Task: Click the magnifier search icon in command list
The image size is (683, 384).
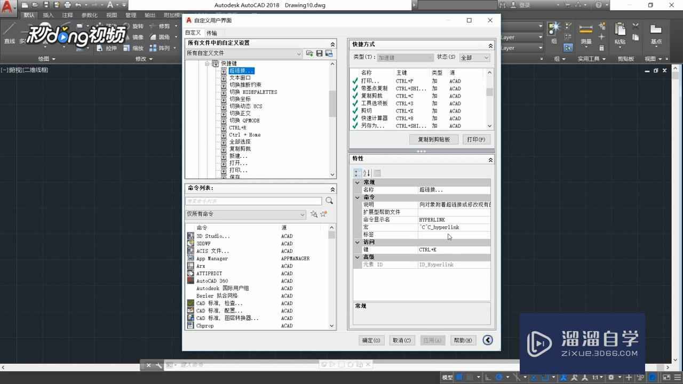Action: pos(329,201)
